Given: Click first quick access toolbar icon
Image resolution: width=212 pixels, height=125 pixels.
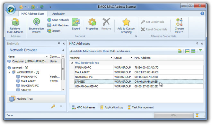Looking at the screenshot, I should [22, 7].
